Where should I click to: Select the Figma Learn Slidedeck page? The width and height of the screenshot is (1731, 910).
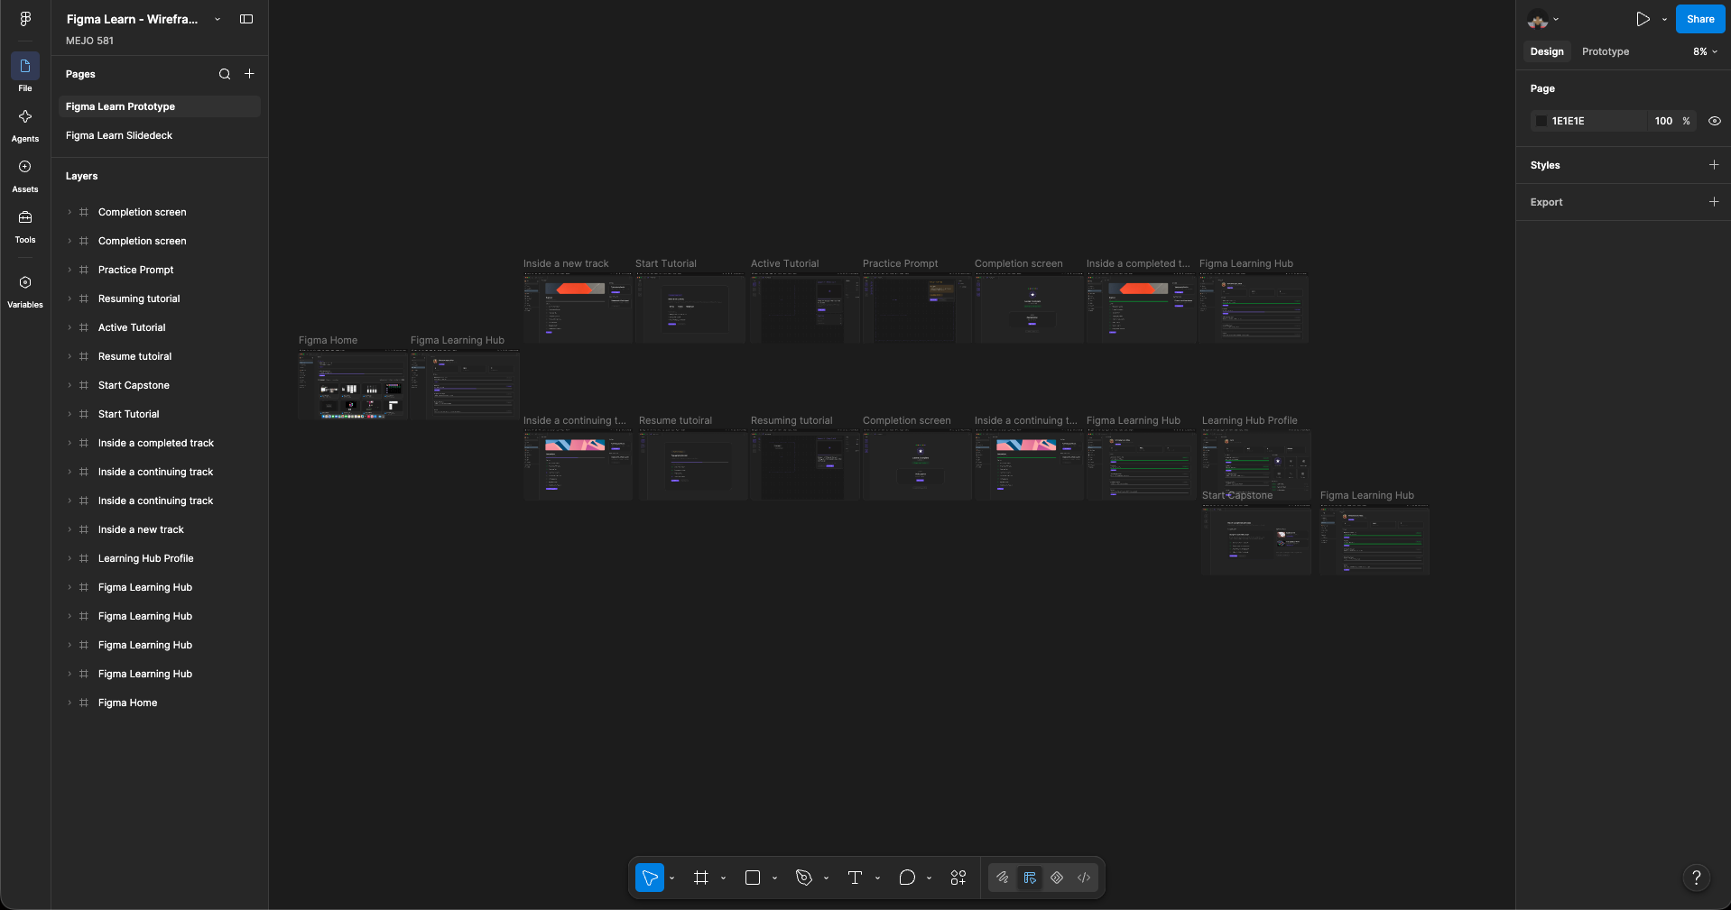click(160, 135)
